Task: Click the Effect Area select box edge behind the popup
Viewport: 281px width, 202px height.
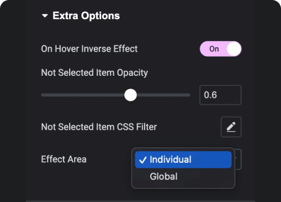Action: [x=238, y=159]
